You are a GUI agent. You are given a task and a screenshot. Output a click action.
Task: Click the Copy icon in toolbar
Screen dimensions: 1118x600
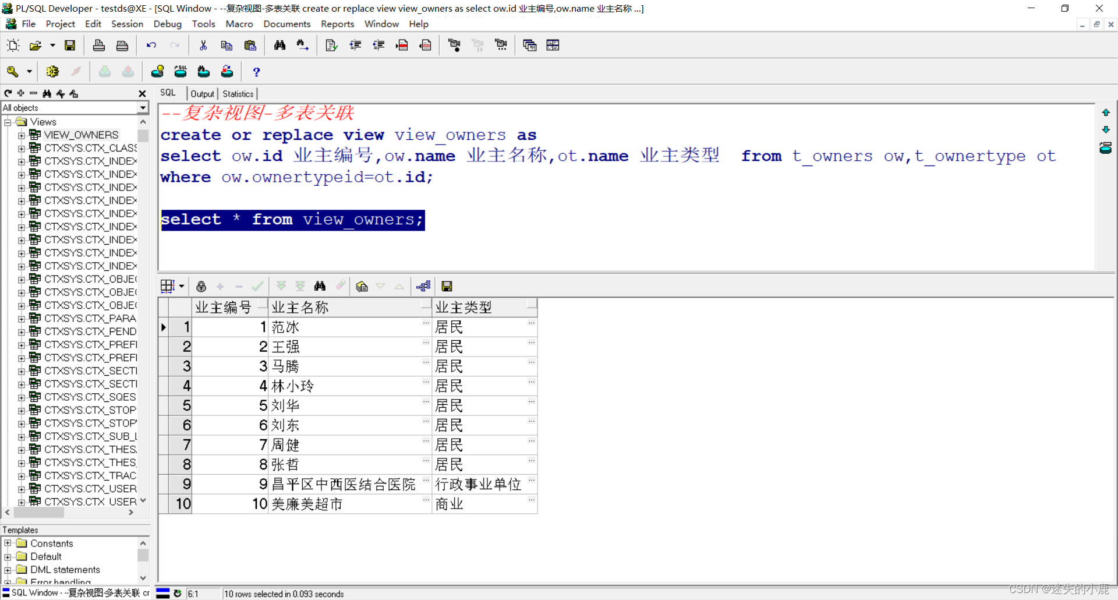click(227, 45)
